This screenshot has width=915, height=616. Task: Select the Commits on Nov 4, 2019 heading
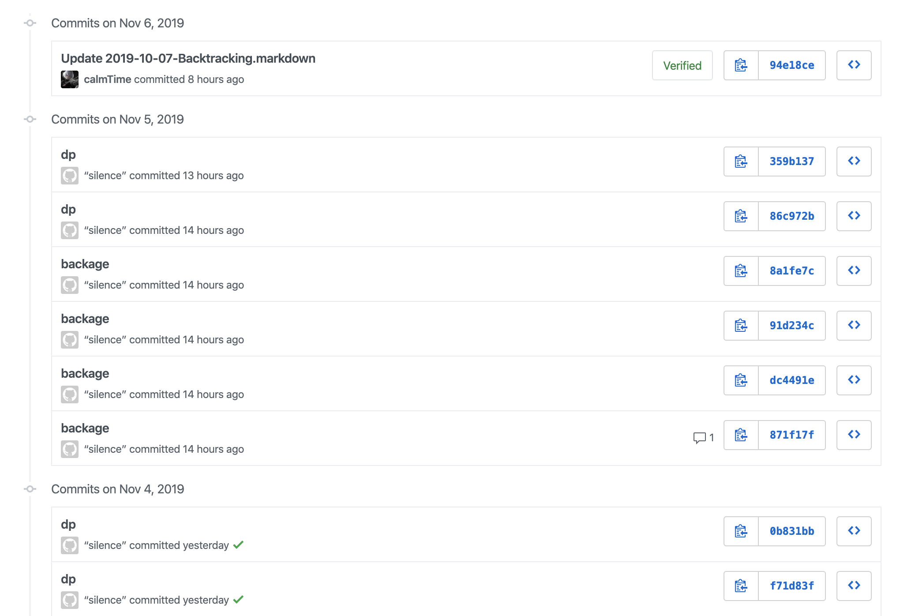[118, 489]
